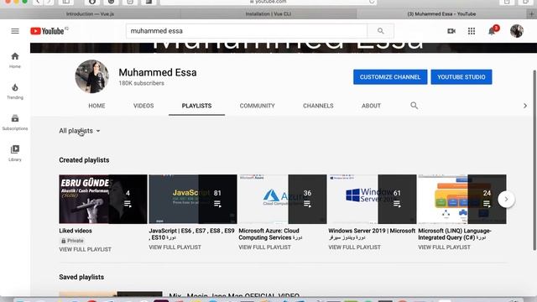Click the page vertical scrollbar
This screenshot has width=537, height=302.
[x=534, y=160]
